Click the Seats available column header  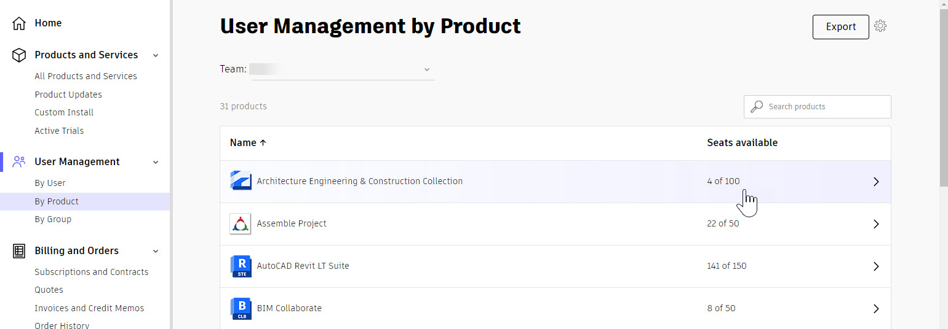pyautogui.click(x=743, y=142)
